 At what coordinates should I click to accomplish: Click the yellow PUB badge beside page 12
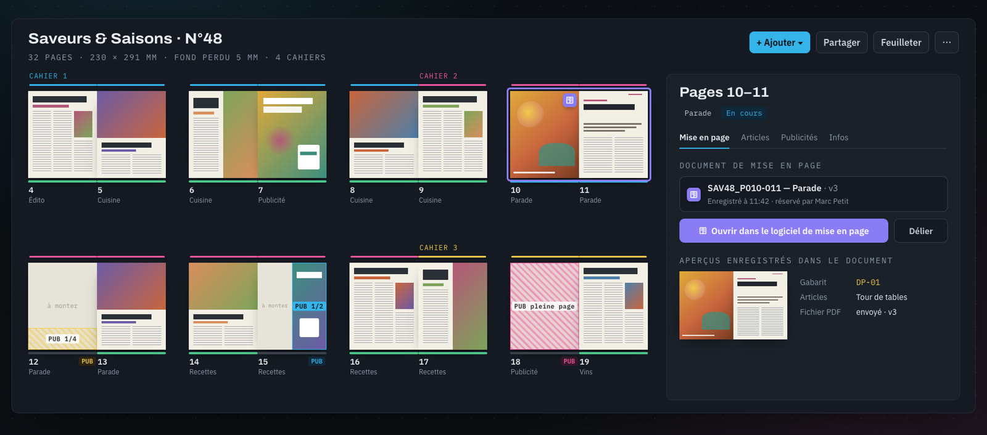[87, 362]
